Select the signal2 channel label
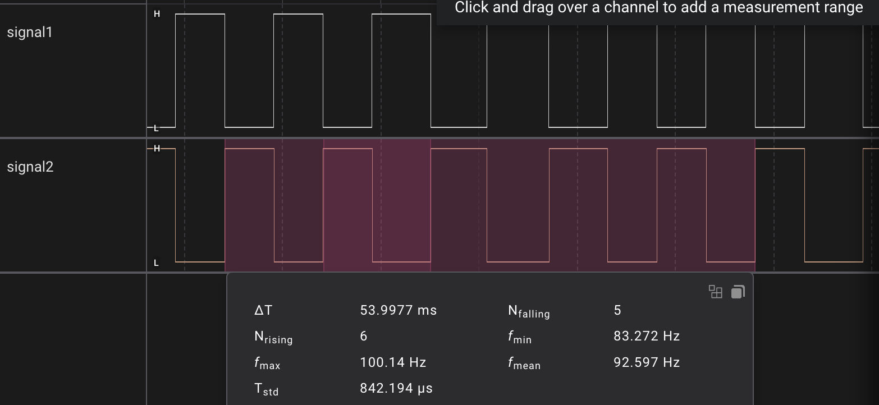Image resolution: width=879 pixels, height=405 pixels. click(30, 167)
